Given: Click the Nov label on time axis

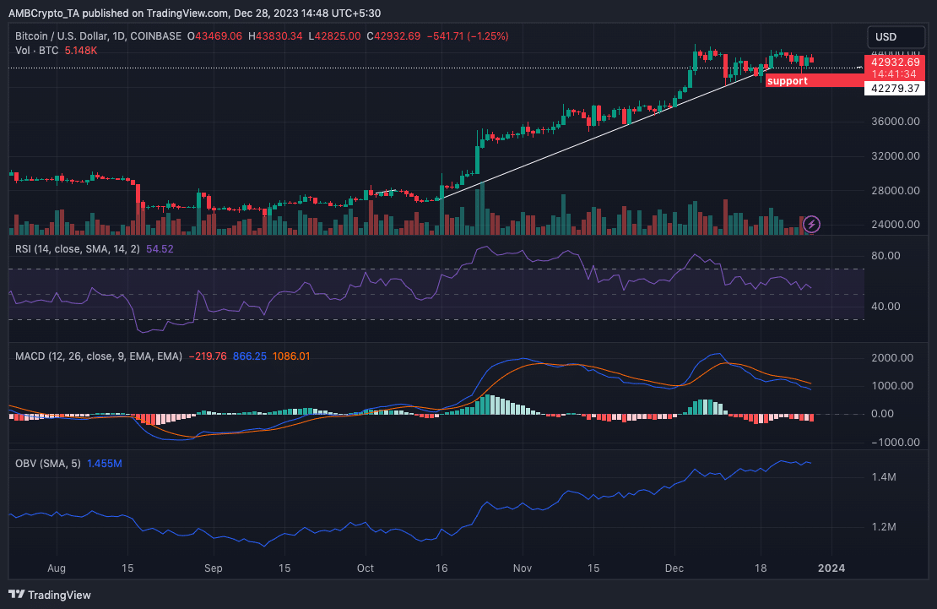Looking at the screenshot, I should [523, 568].
